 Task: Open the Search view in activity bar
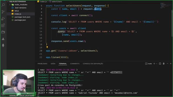(x=3, y=5)
